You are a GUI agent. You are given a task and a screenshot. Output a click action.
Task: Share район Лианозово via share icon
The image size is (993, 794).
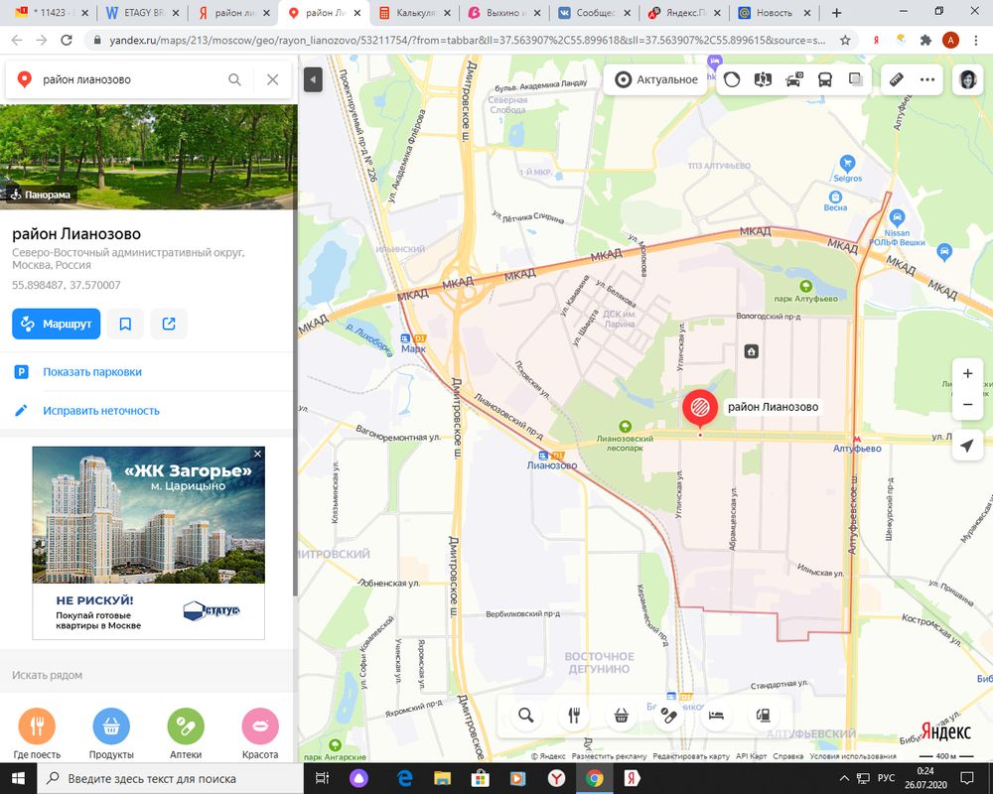(x=169, y=324)
